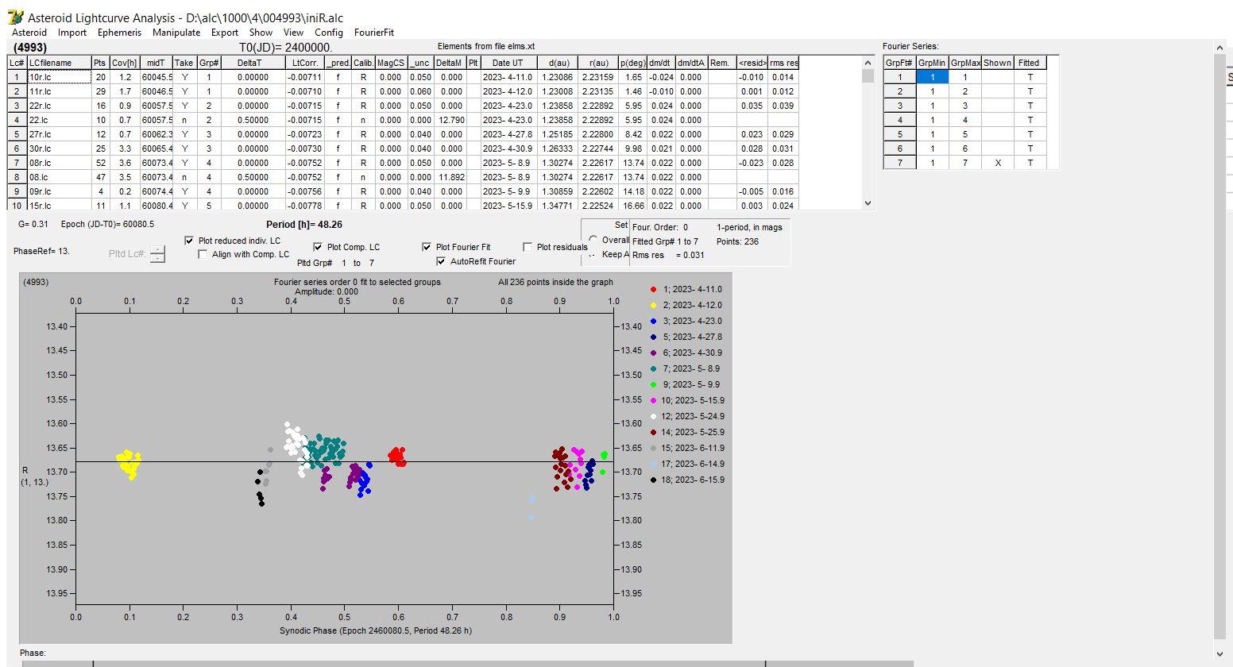Viewport: 1233px width, 667px height.
Task: Click the LCfilename column header
Action: click(x=60, y=63)
